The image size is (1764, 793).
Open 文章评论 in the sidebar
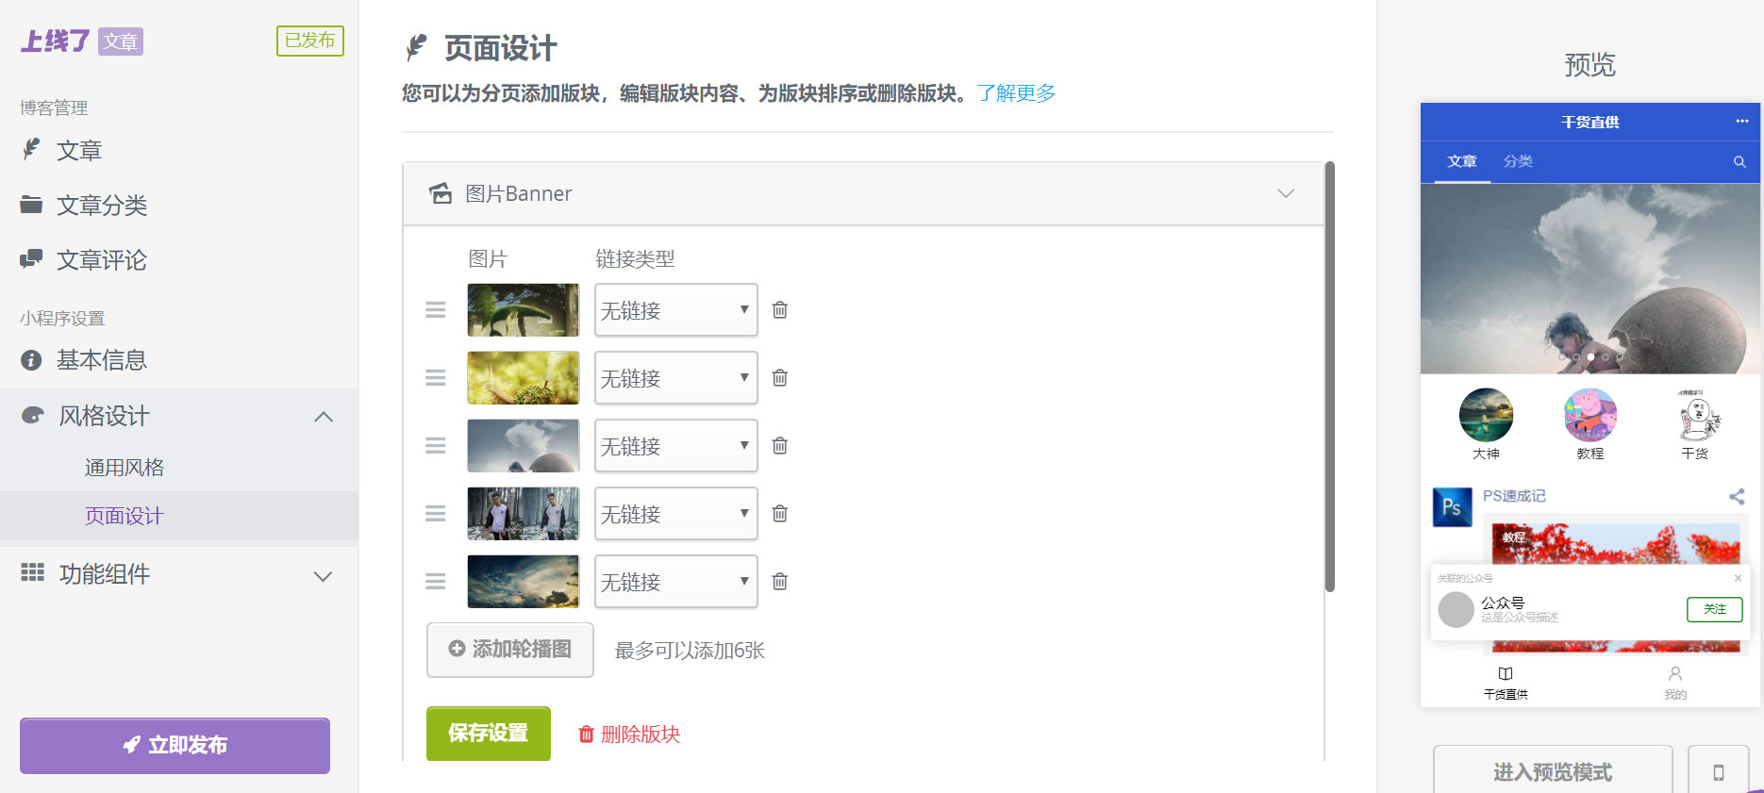[x=102, y=260]
